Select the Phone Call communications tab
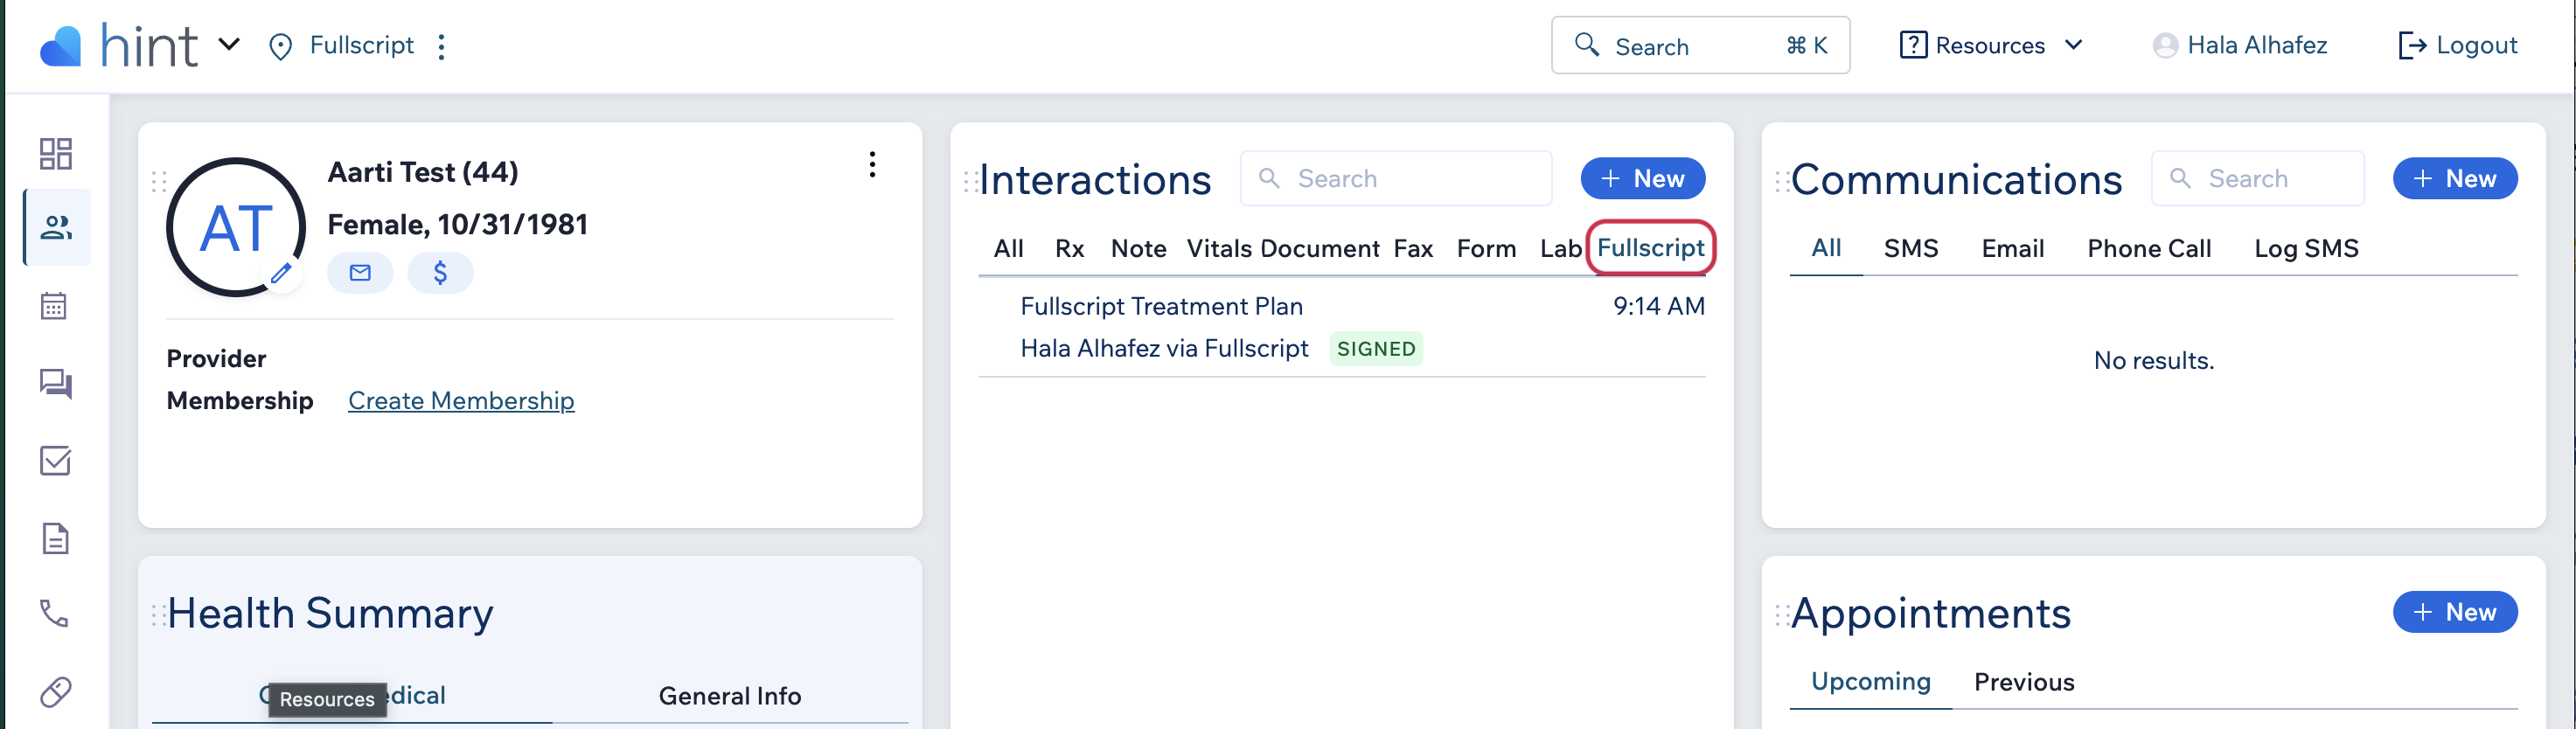The height and width of the screenshot is (729, 2576). pos(2148,249)
